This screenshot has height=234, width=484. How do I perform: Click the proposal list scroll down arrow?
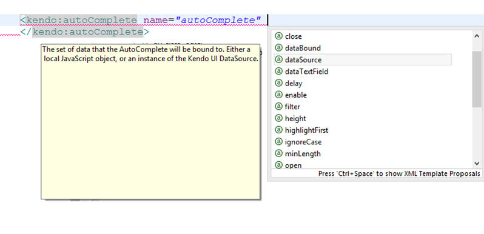[477, 164]
